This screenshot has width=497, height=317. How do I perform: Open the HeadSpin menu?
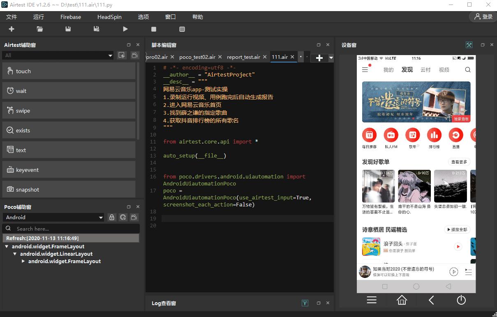click(x=109, y=17)
